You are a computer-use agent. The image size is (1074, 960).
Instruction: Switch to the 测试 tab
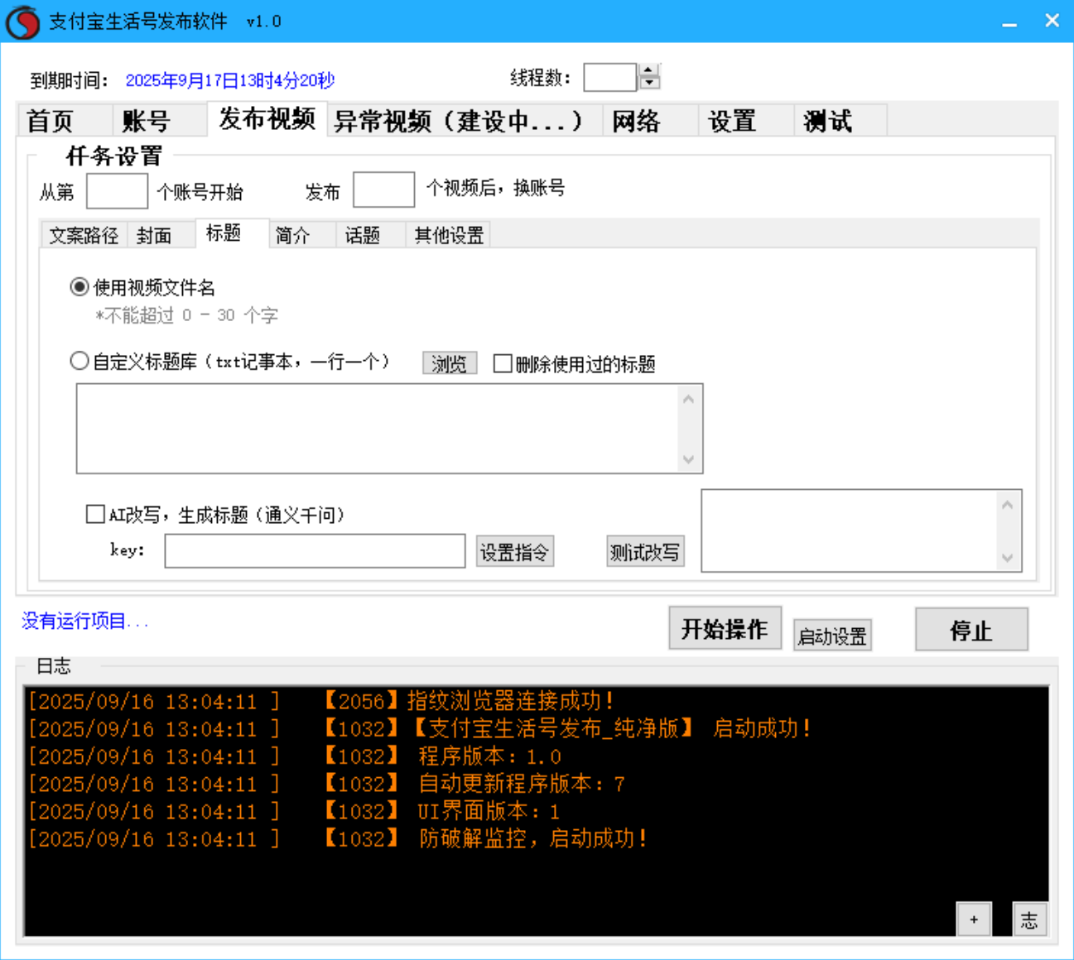coord(826,120)
